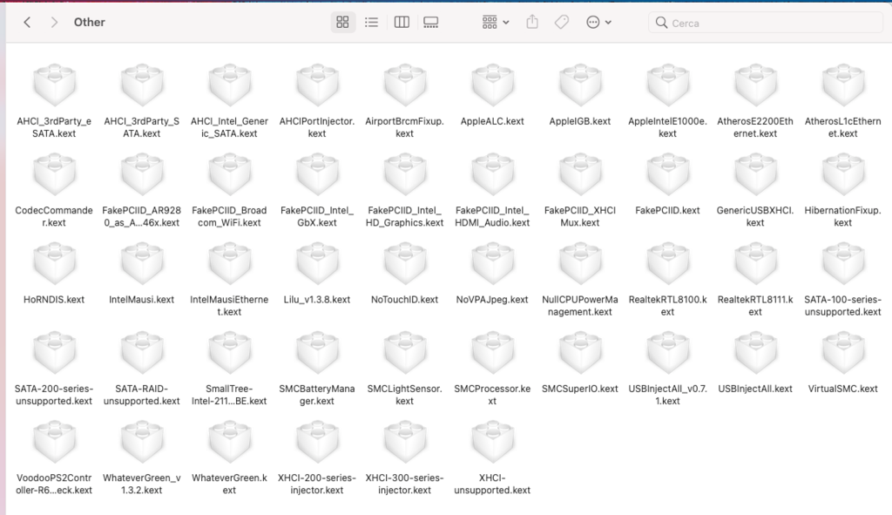Go forward using the right chevron
This screenshot has width=892, height=515.
tap(54, 22)
